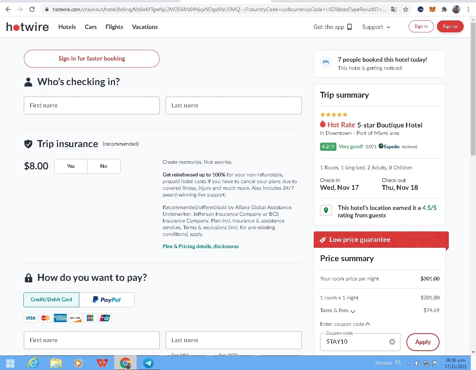
Task: Select Credit/Debit Card payment tab
Action: click(51, 299)
